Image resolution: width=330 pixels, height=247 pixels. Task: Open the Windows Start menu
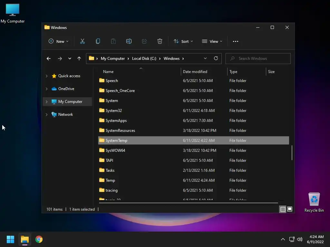pyautogui.click(x=10, y=239)
